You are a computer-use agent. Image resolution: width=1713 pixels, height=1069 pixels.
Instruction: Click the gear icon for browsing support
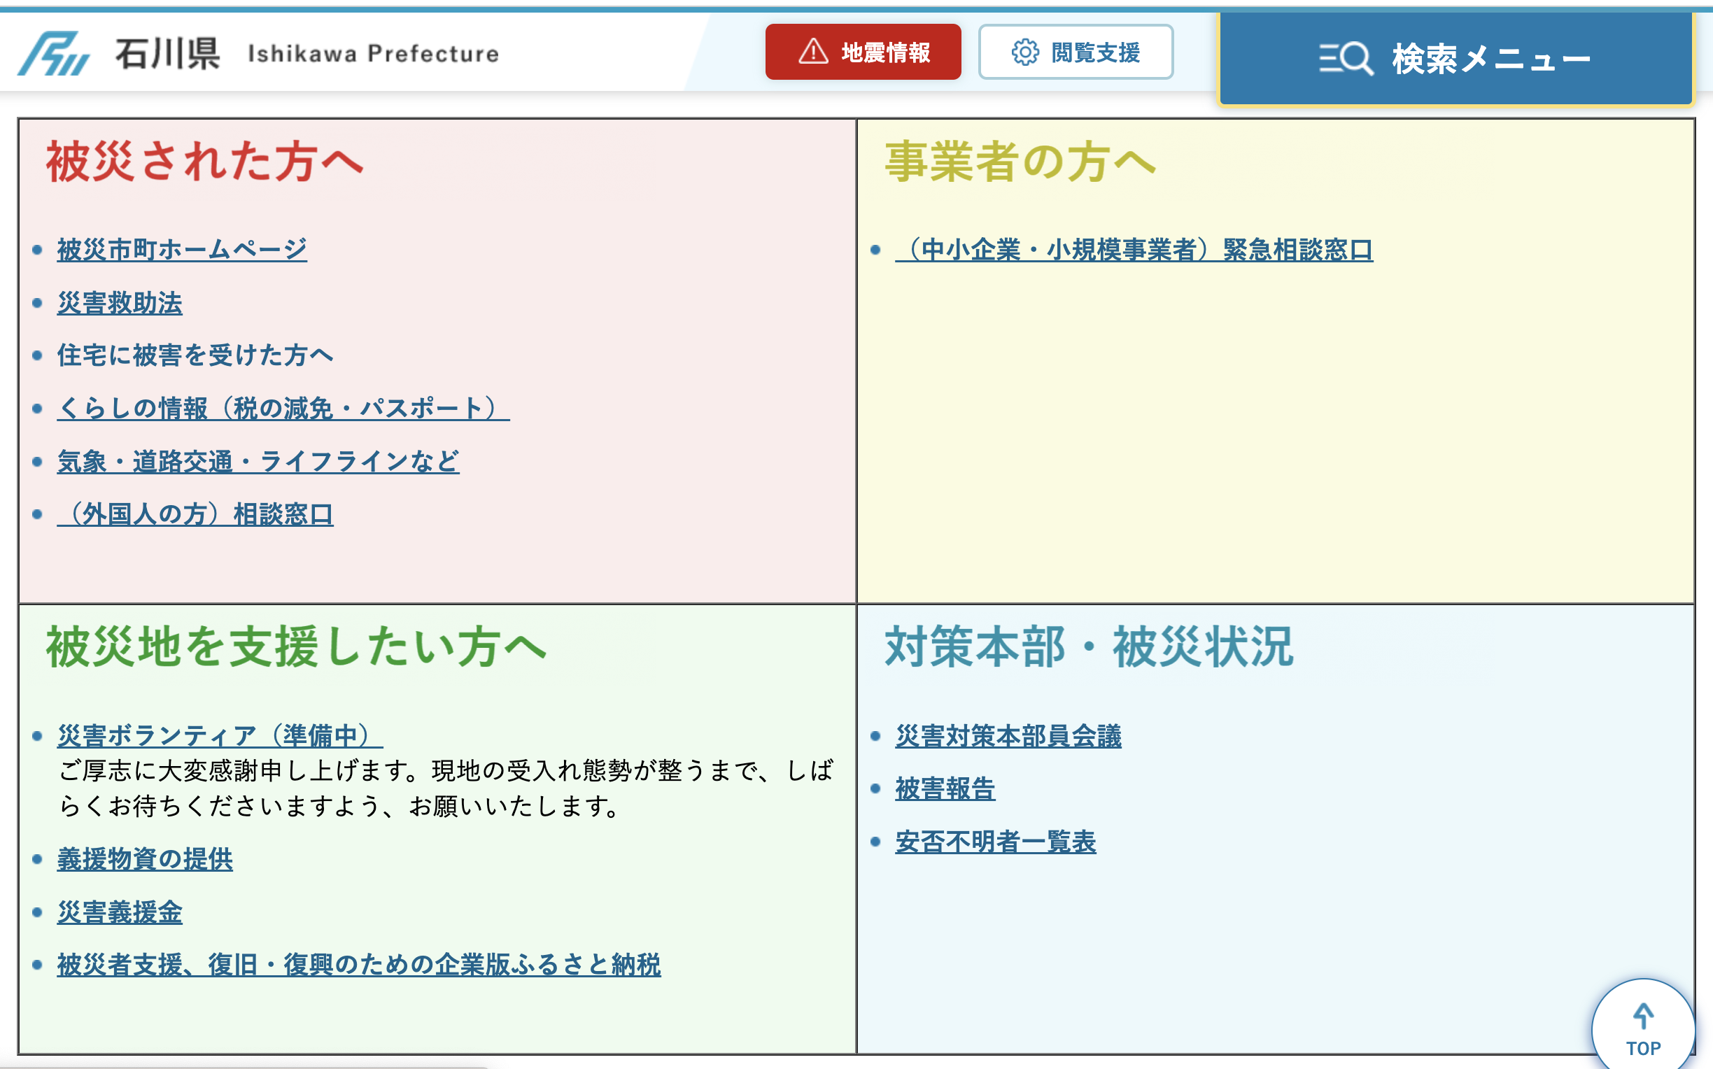coord(1024,52)
